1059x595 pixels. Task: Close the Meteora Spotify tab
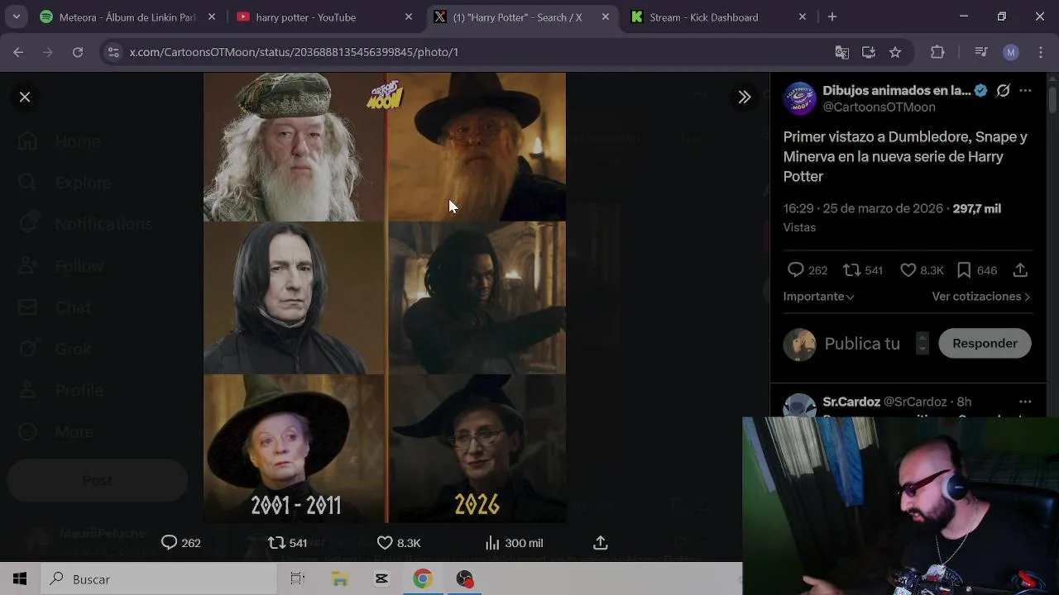tap(212, 17)
